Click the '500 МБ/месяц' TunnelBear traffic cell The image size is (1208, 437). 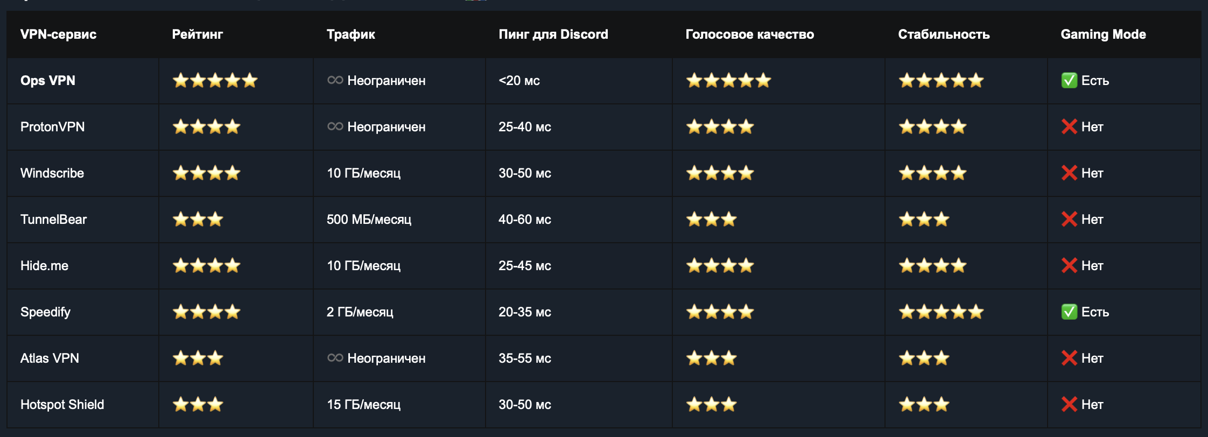pos(369,220)
